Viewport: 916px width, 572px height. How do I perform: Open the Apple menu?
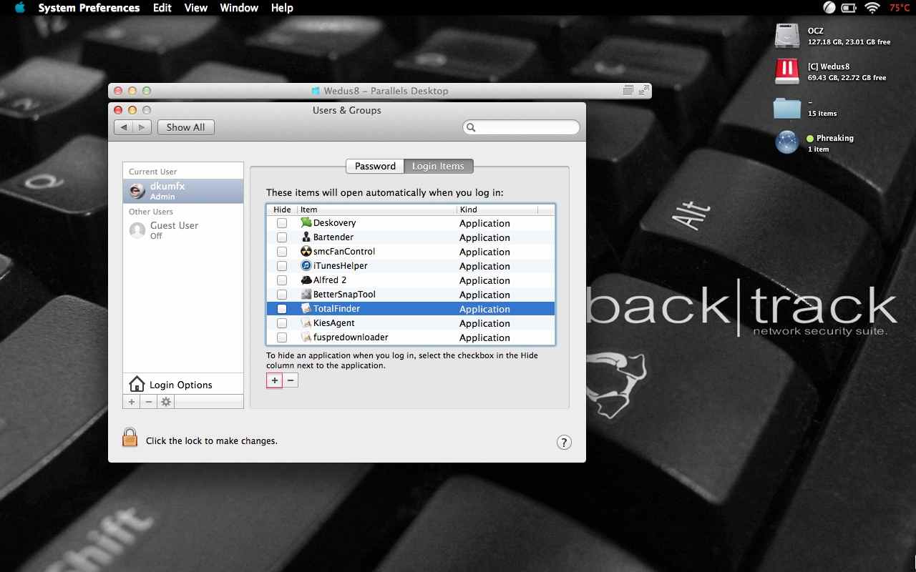pos(20,8)
